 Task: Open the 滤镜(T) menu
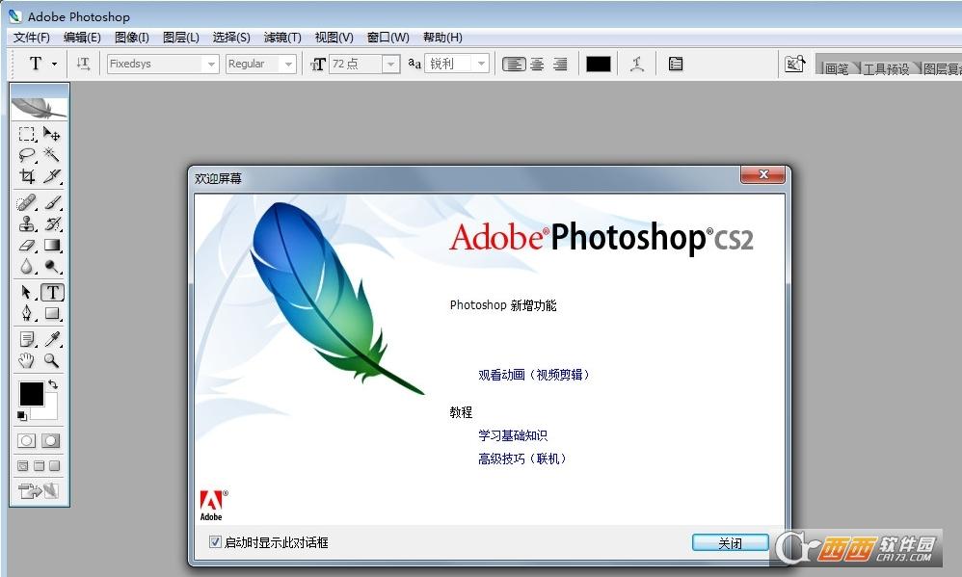(282, 38)
